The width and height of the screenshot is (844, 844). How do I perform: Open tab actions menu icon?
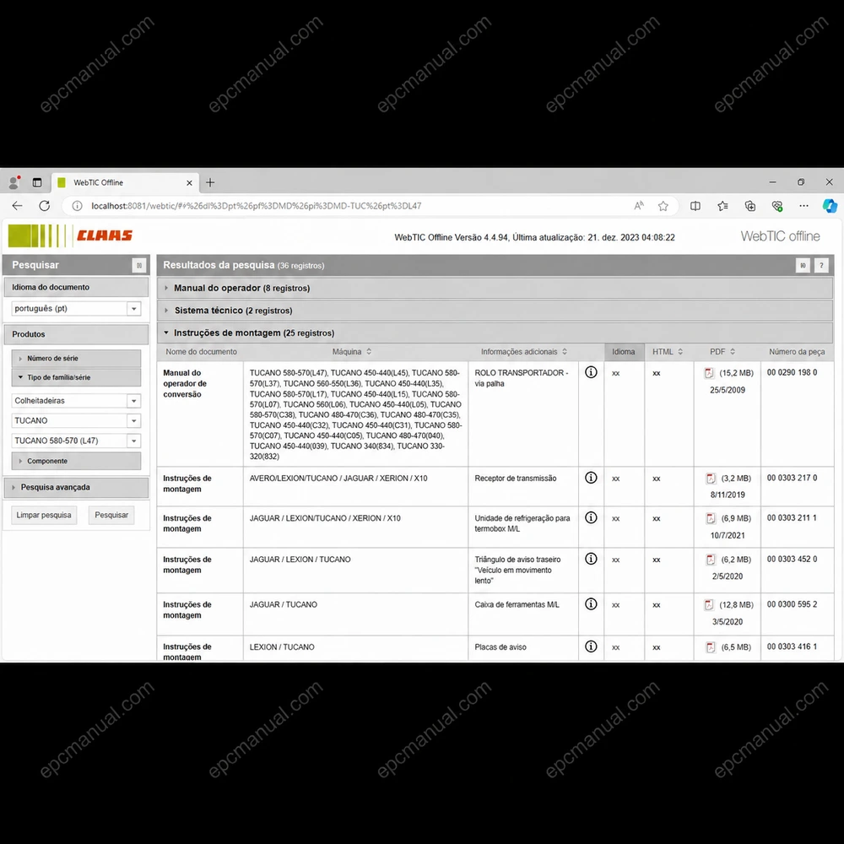(36, 182)
